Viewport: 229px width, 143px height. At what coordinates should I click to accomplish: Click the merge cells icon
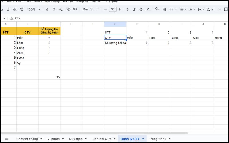171,9
